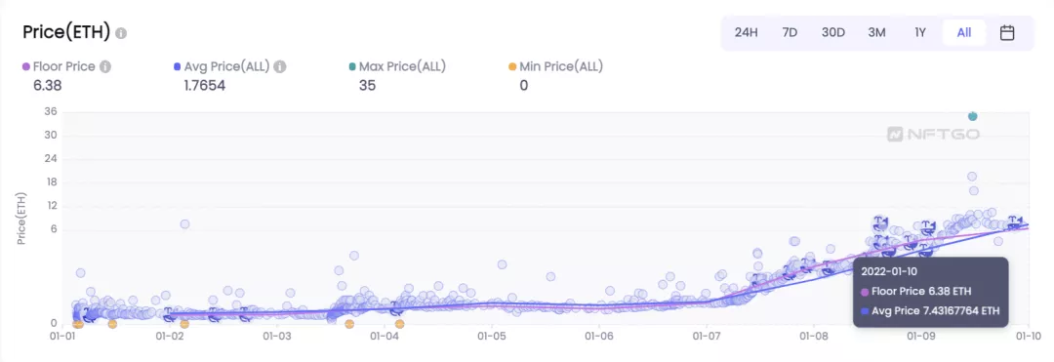This screenshot has height=362, width=1054.
Task: Click the info icon next to Price(ETH)
Action: tap(121, 33)
